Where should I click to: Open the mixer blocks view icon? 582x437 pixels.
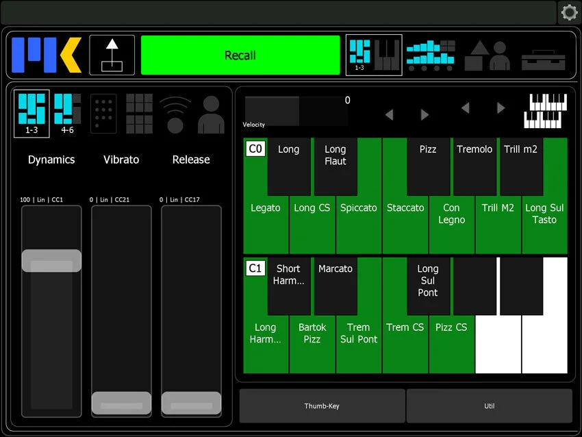[429, 55]
